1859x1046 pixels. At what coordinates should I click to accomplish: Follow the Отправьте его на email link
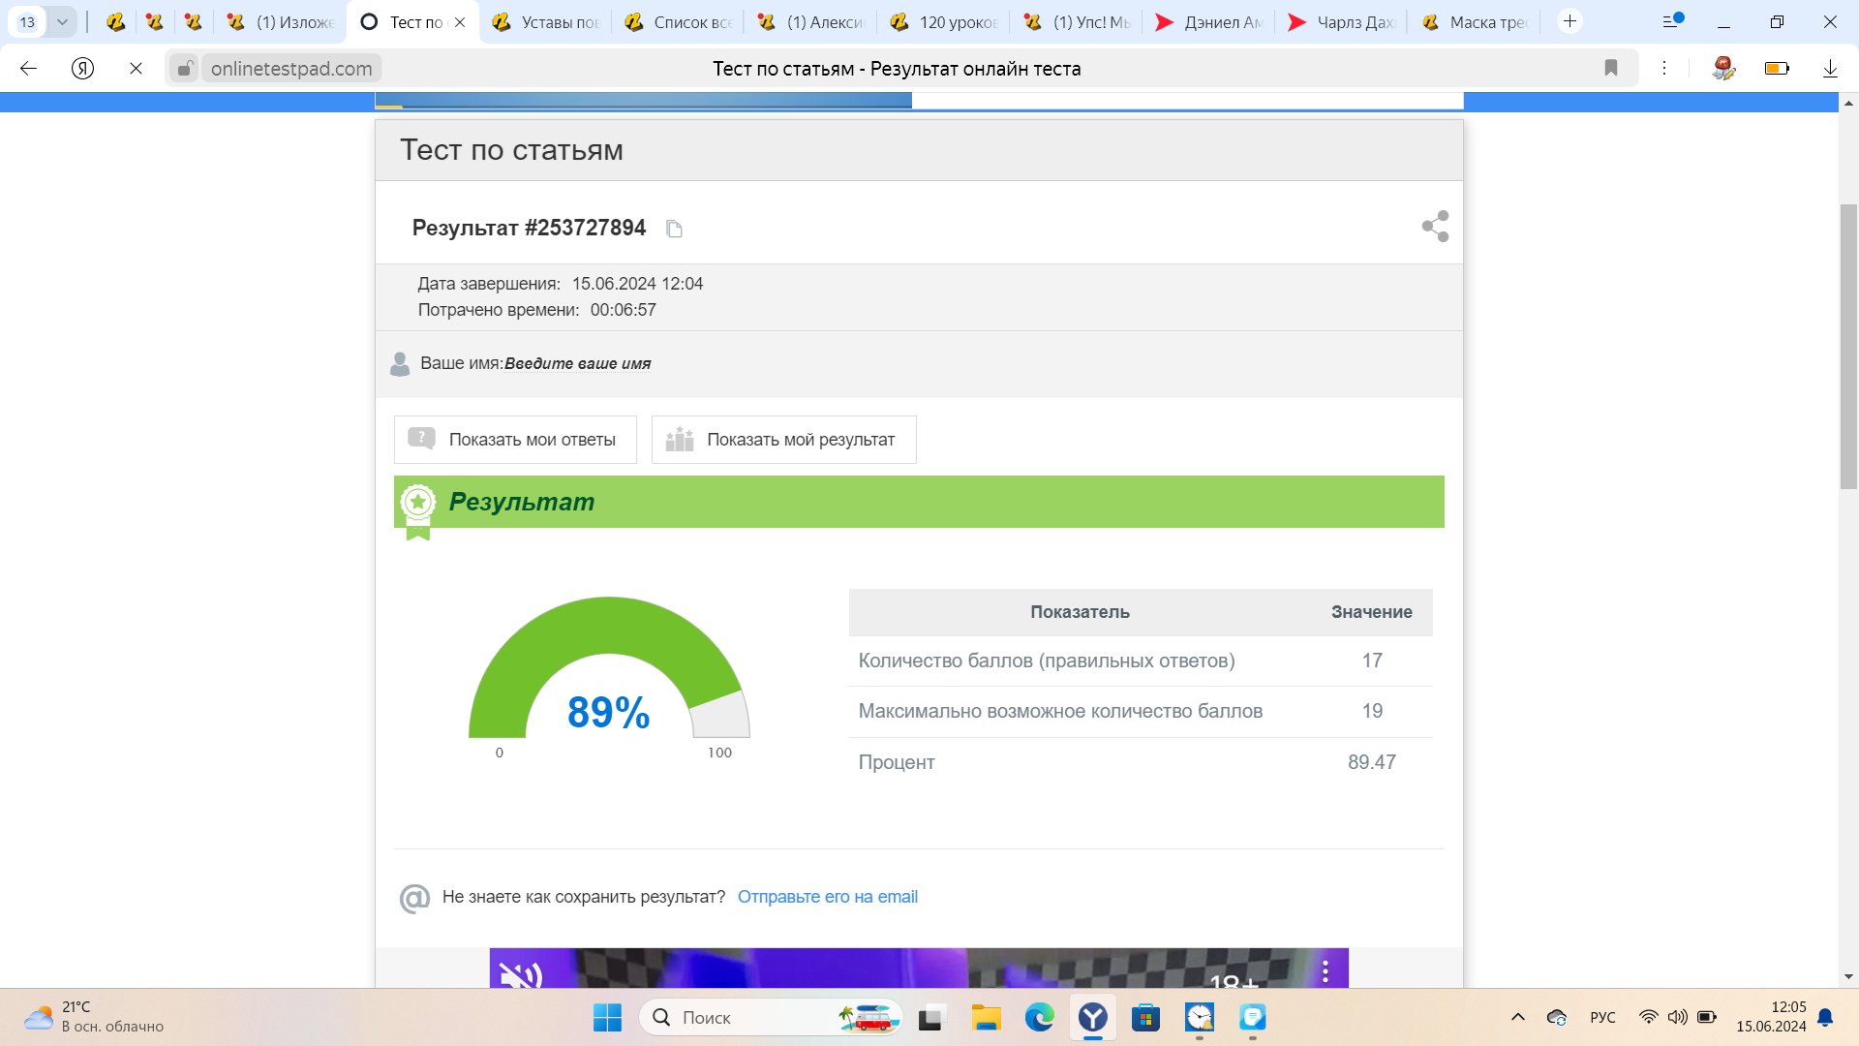(827, 897)
